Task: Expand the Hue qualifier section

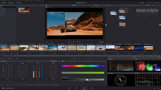Action: point(62,63)
